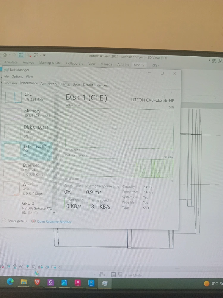
Task: Open the Options menu in Task Manager
Action: point(17,77)
